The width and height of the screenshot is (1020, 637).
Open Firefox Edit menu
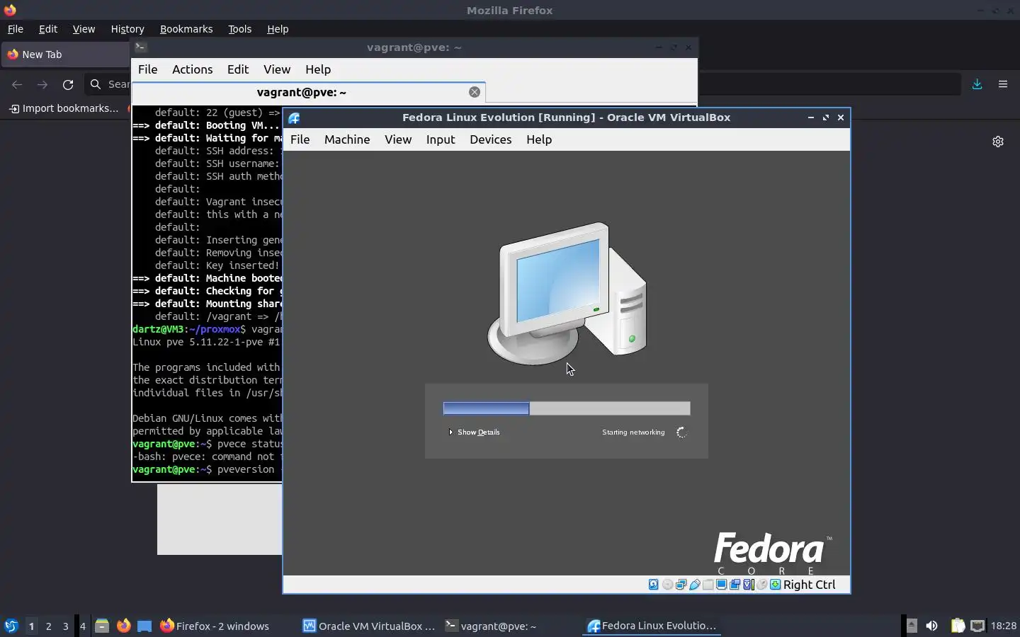click(x=48, y=29)
